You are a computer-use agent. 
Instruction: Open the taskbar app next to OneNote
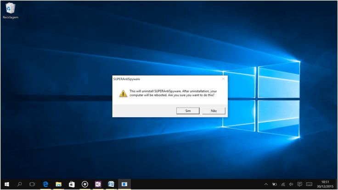111,184
